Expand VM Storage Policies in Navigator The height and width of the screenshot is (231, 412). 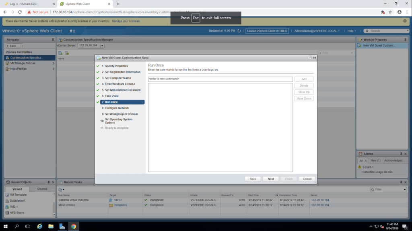click(54, 63)
